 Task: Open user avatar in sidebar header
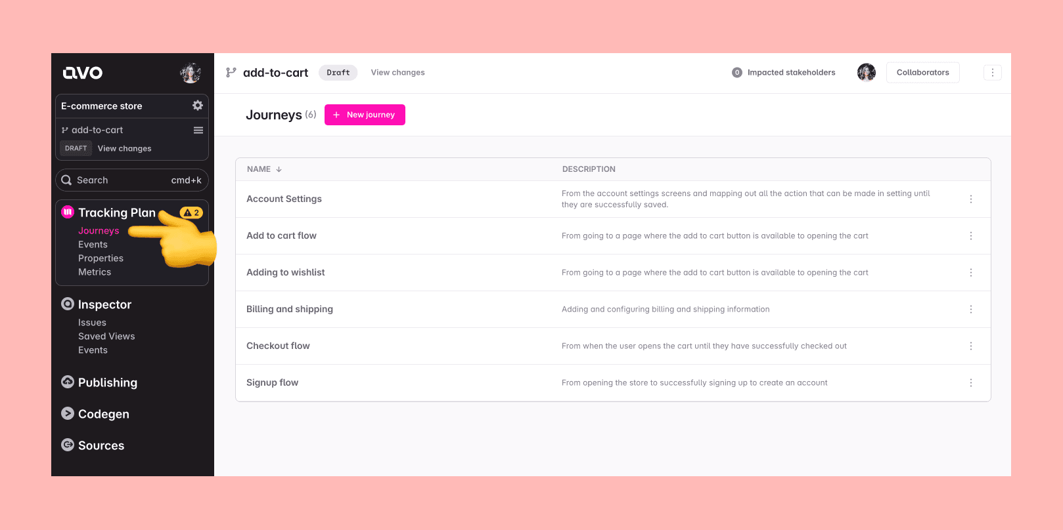[x=191, y=73]
